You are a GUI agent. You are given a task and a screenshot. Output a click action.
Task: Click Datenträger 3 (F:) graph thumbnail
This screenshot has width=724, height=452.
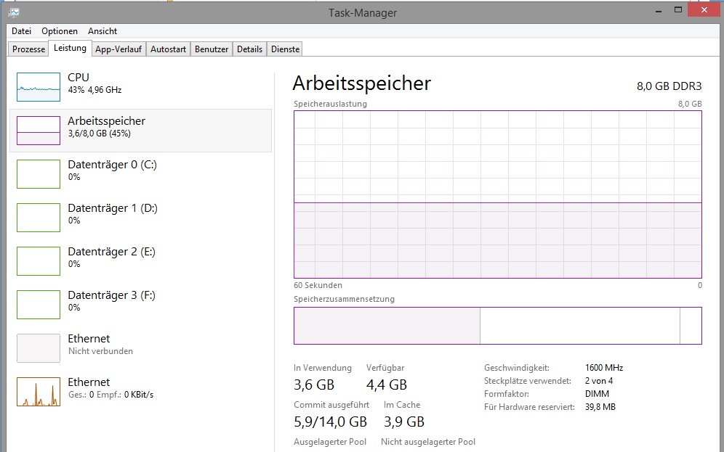click(39, 305)
